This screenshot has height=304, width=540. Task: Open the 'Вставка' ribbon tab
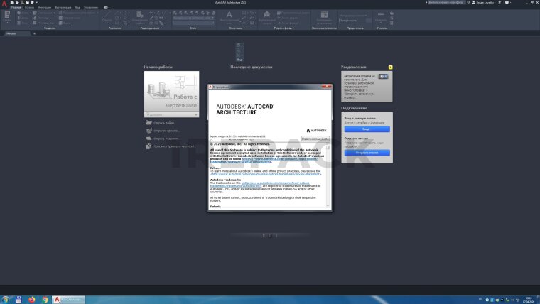pyautogui.click(x=29, y=7)
